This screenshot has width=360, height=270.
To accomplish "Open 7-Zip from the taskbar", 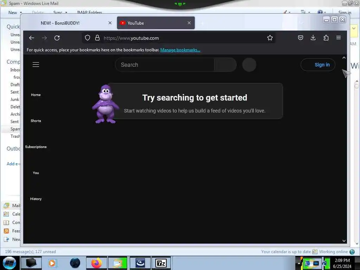I will coord(161,263).
